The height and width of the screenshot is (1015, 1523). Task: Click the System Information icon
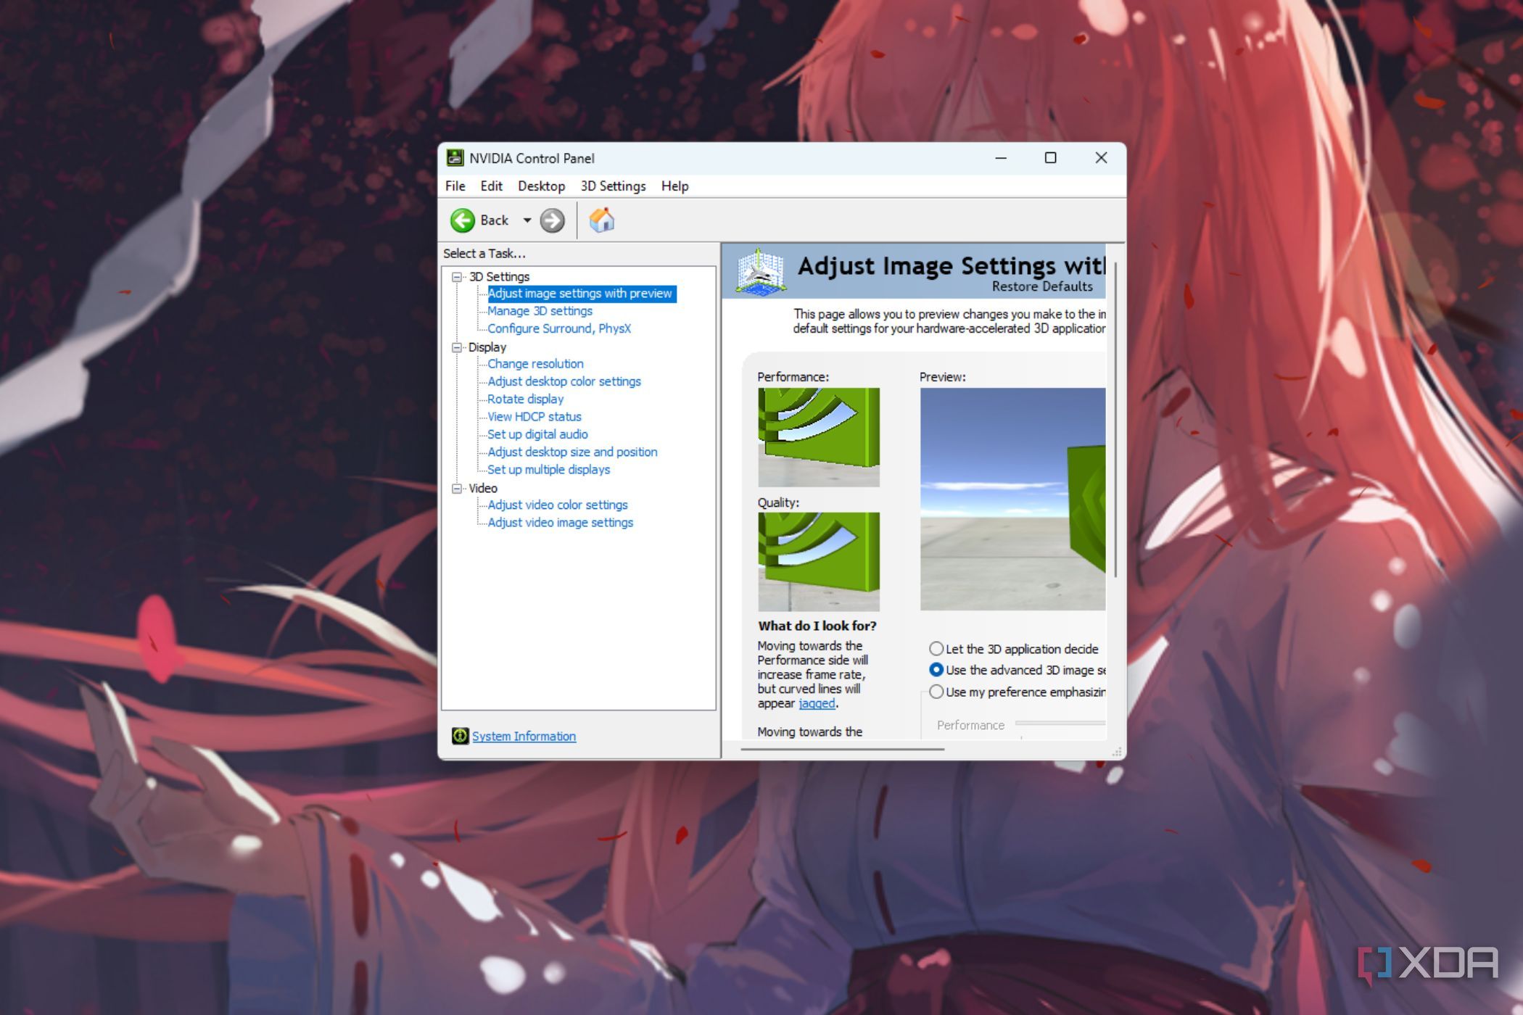click(x=460, y=736)
